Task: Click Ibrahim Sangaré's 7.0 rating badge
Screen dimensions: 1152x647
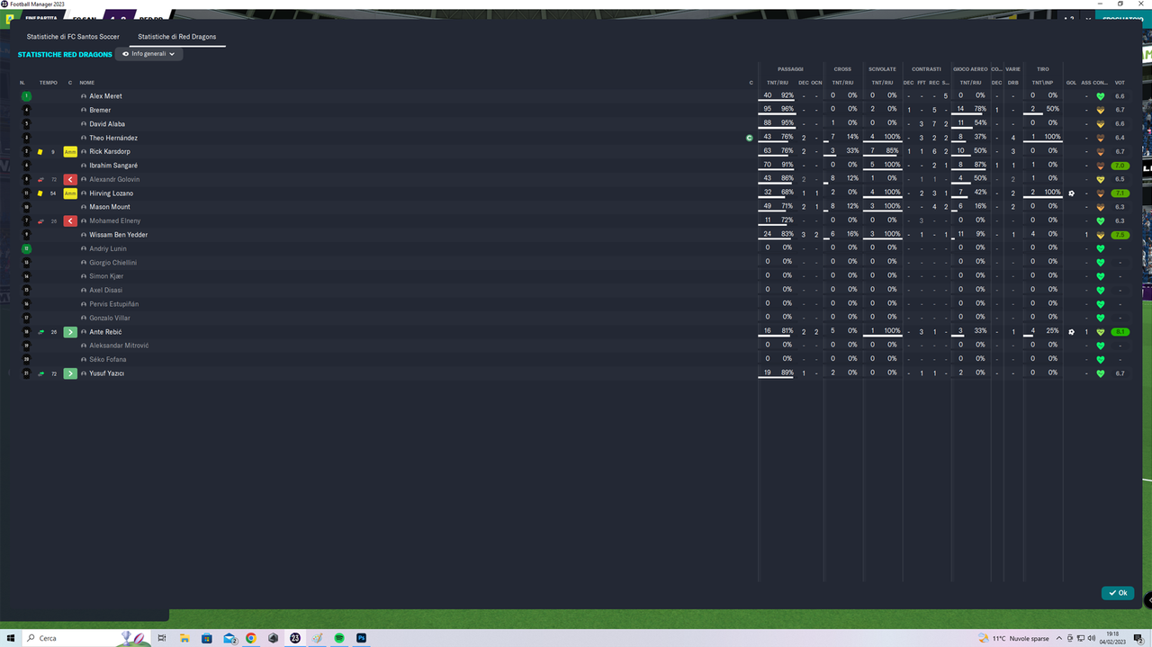Action: pos(1120,166)
